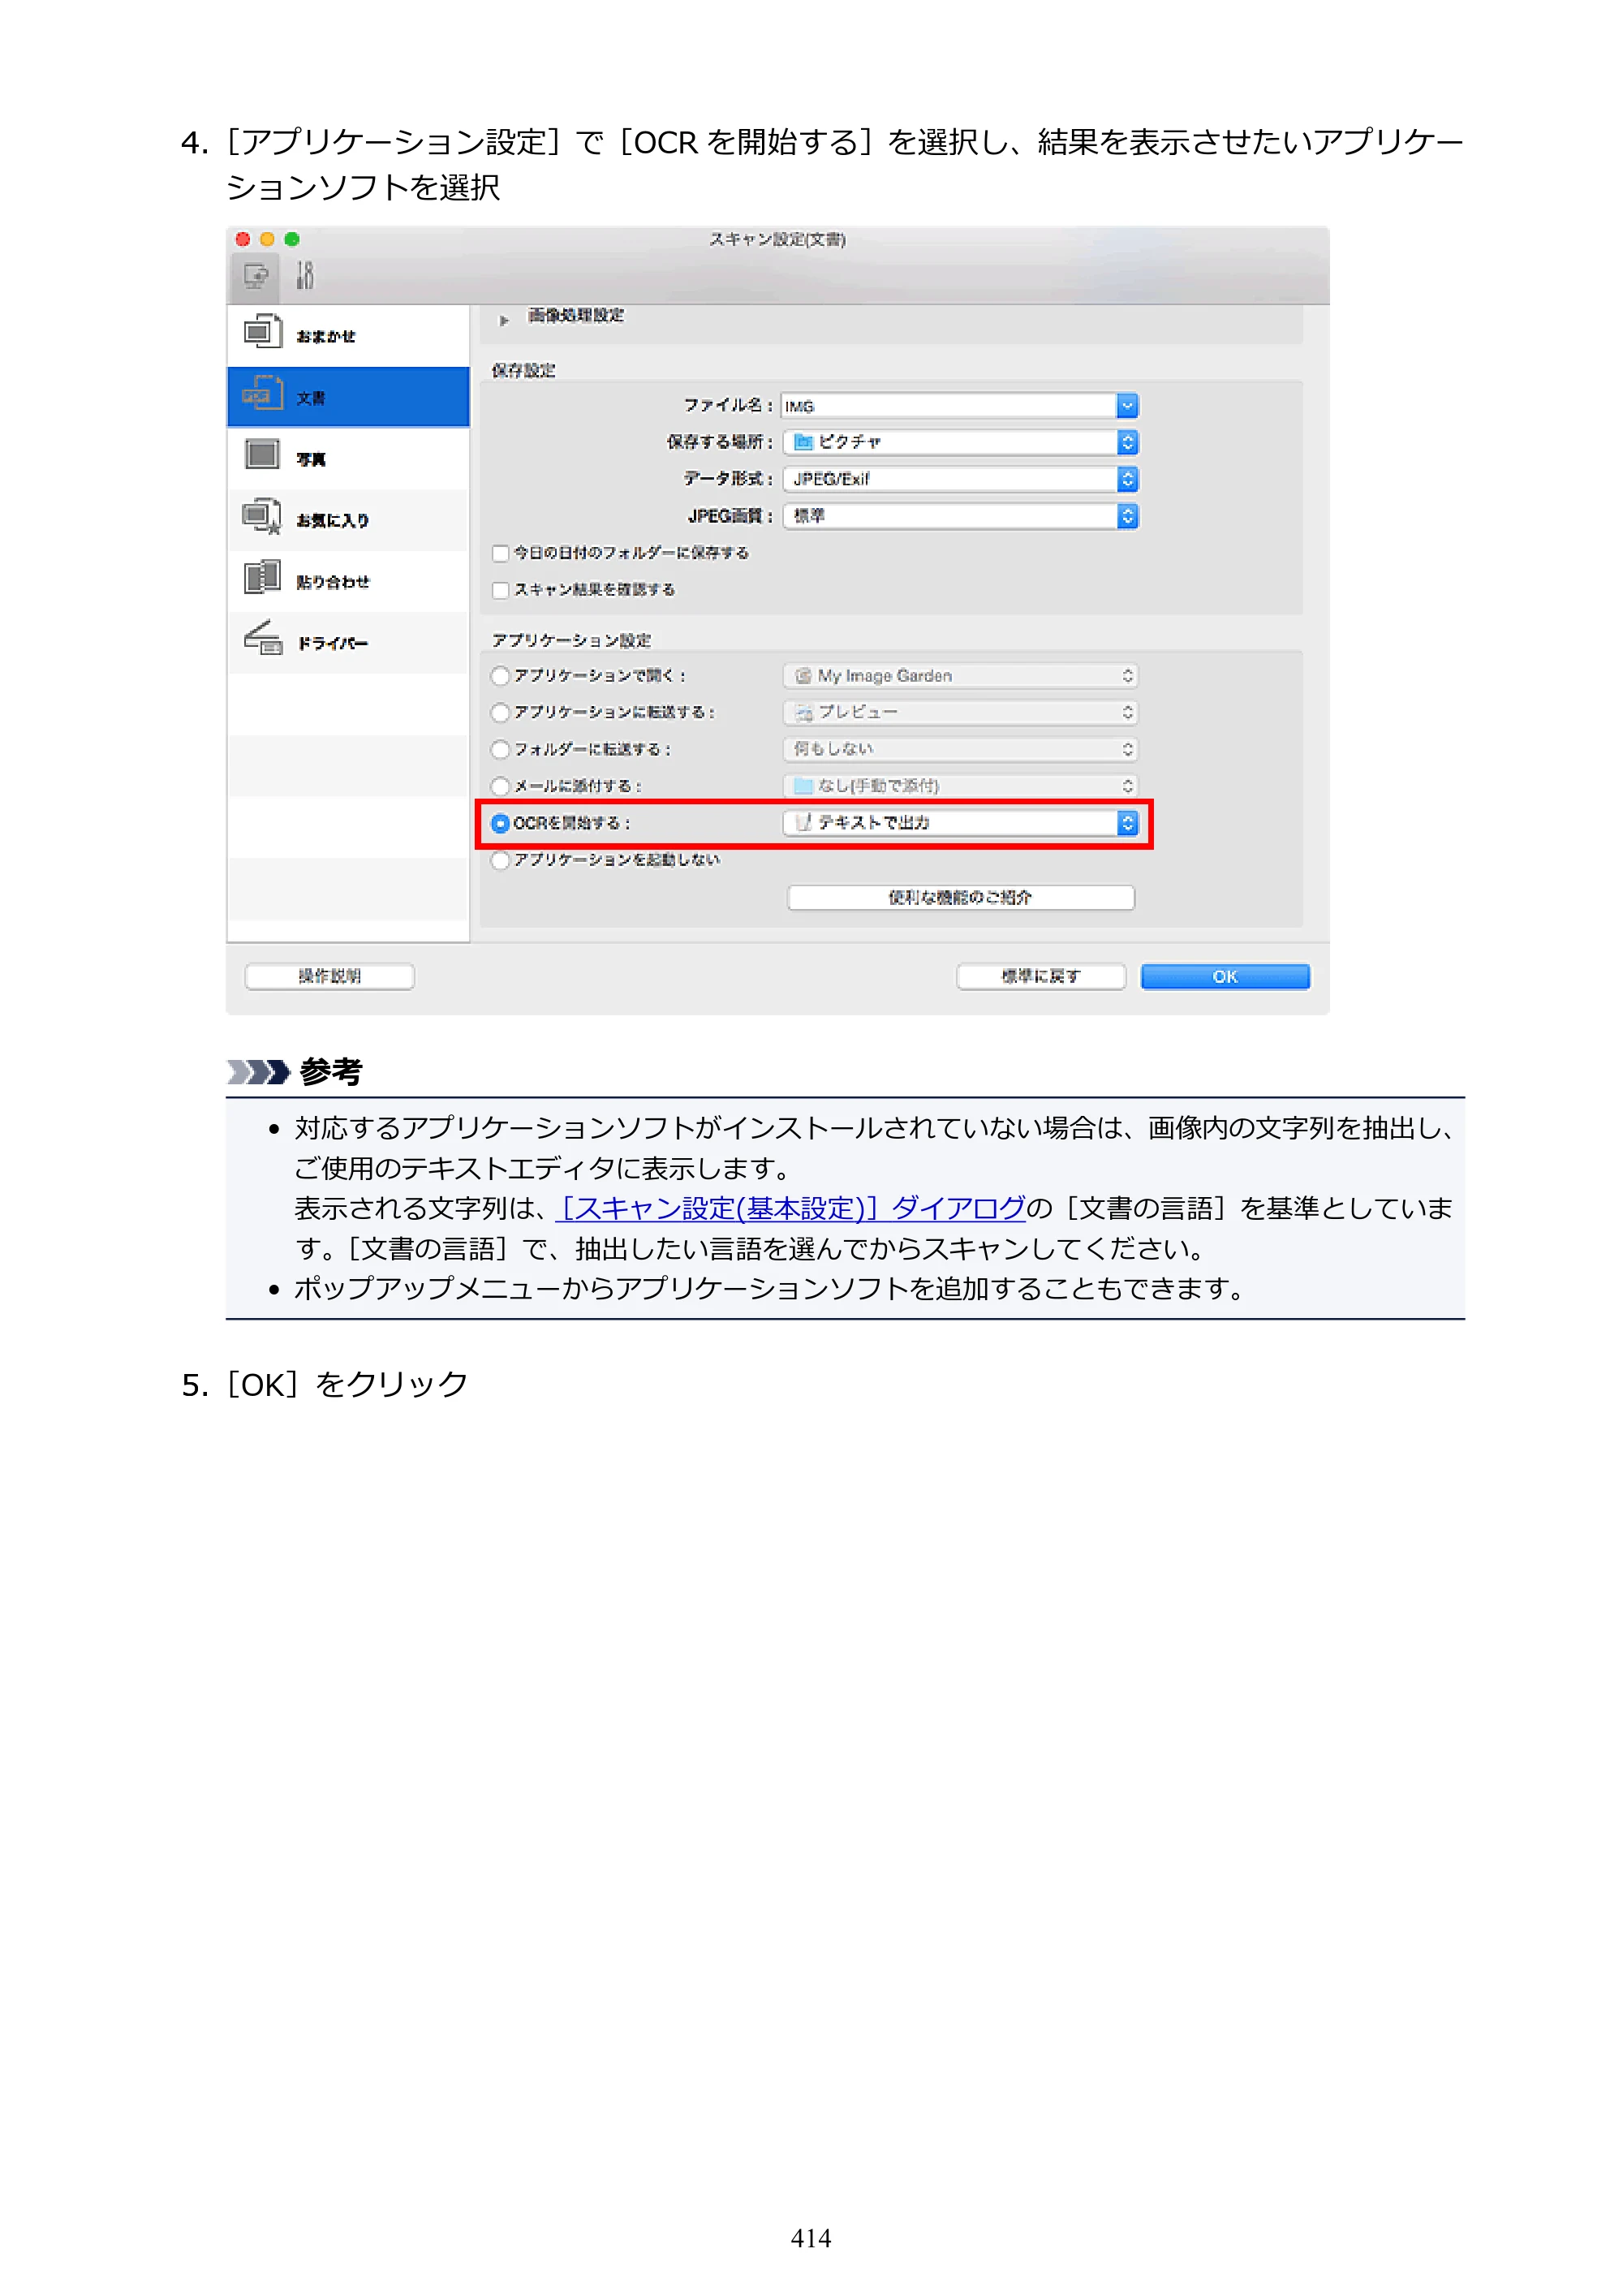Enable スキャン結果を確認する checkbox
Screen dimensions: 1623x2296
(x=501, y=591)
